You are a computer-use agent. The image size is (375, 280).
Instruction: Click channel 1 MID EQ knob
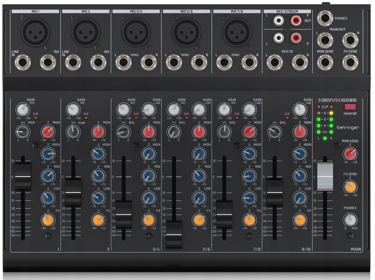pos(48,176)
